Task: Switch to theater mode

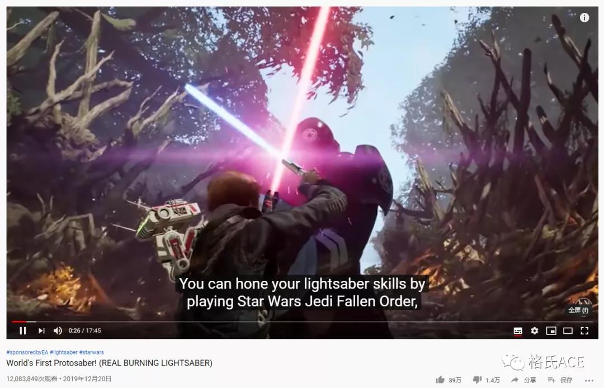Action: 568,330
